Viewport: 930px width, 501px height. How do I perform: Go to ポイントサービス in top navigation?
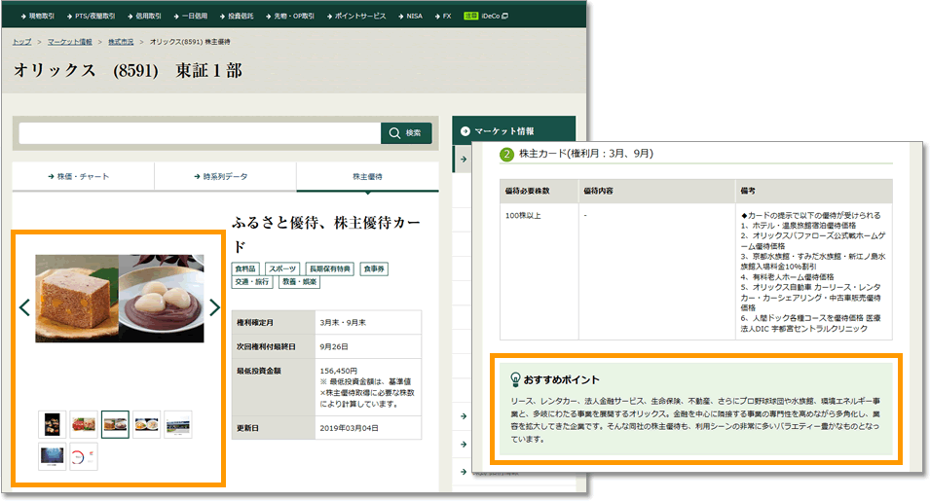tap(355, 16)
